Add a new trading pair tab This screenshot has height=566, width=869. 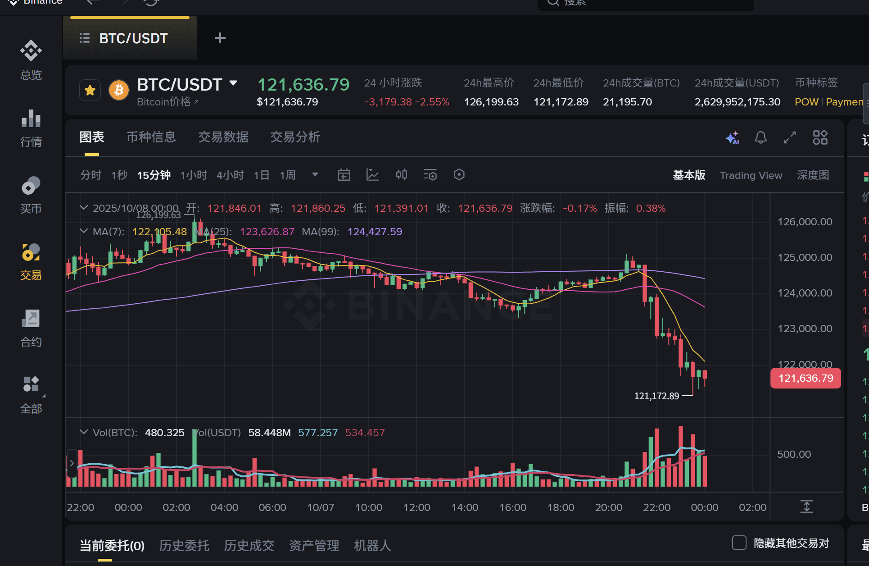click(220, 38)
